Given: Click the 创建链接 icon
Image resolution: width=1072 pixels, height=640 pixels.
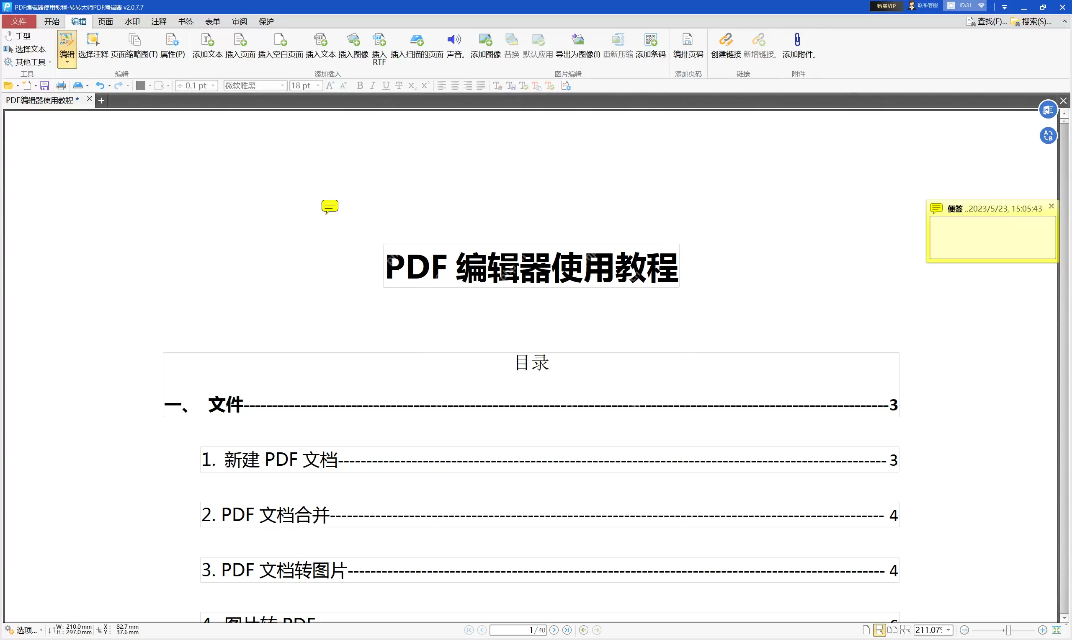Looking at the screenshot, I should coord(725,44).
